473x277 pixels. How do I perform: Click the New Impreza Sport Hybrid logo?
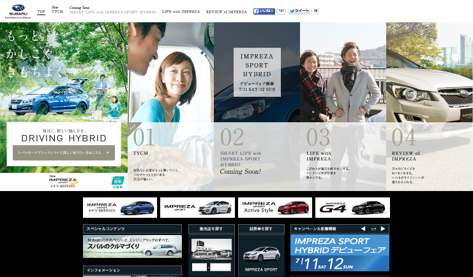(64, 181)
